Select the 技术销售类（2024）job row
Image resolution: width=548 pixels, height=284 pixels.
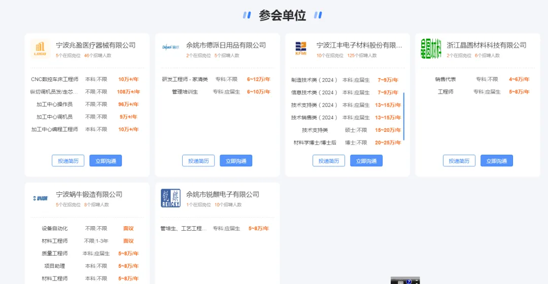point(347,118)
